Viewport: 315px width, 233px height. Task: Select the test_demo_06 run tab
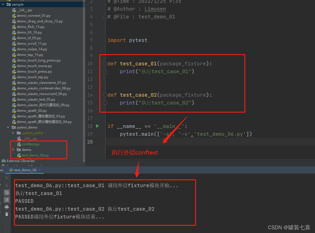click(x=25, y=170)
